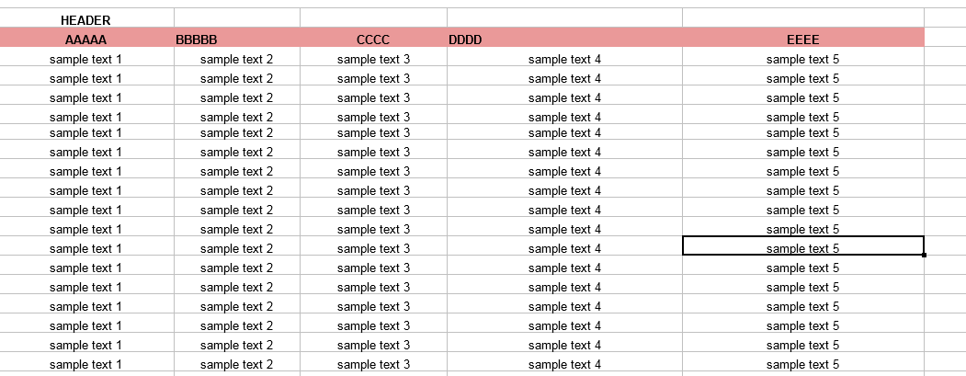Select "sample text 4" left of the active cell

(x=564, y=248)
